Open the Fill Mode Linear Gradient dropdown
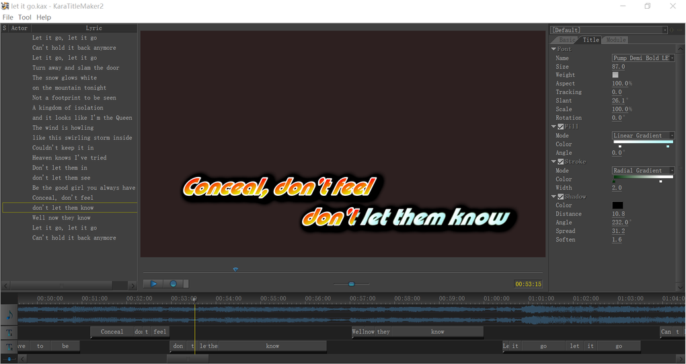The image size is (686, 364). point(643,136)
